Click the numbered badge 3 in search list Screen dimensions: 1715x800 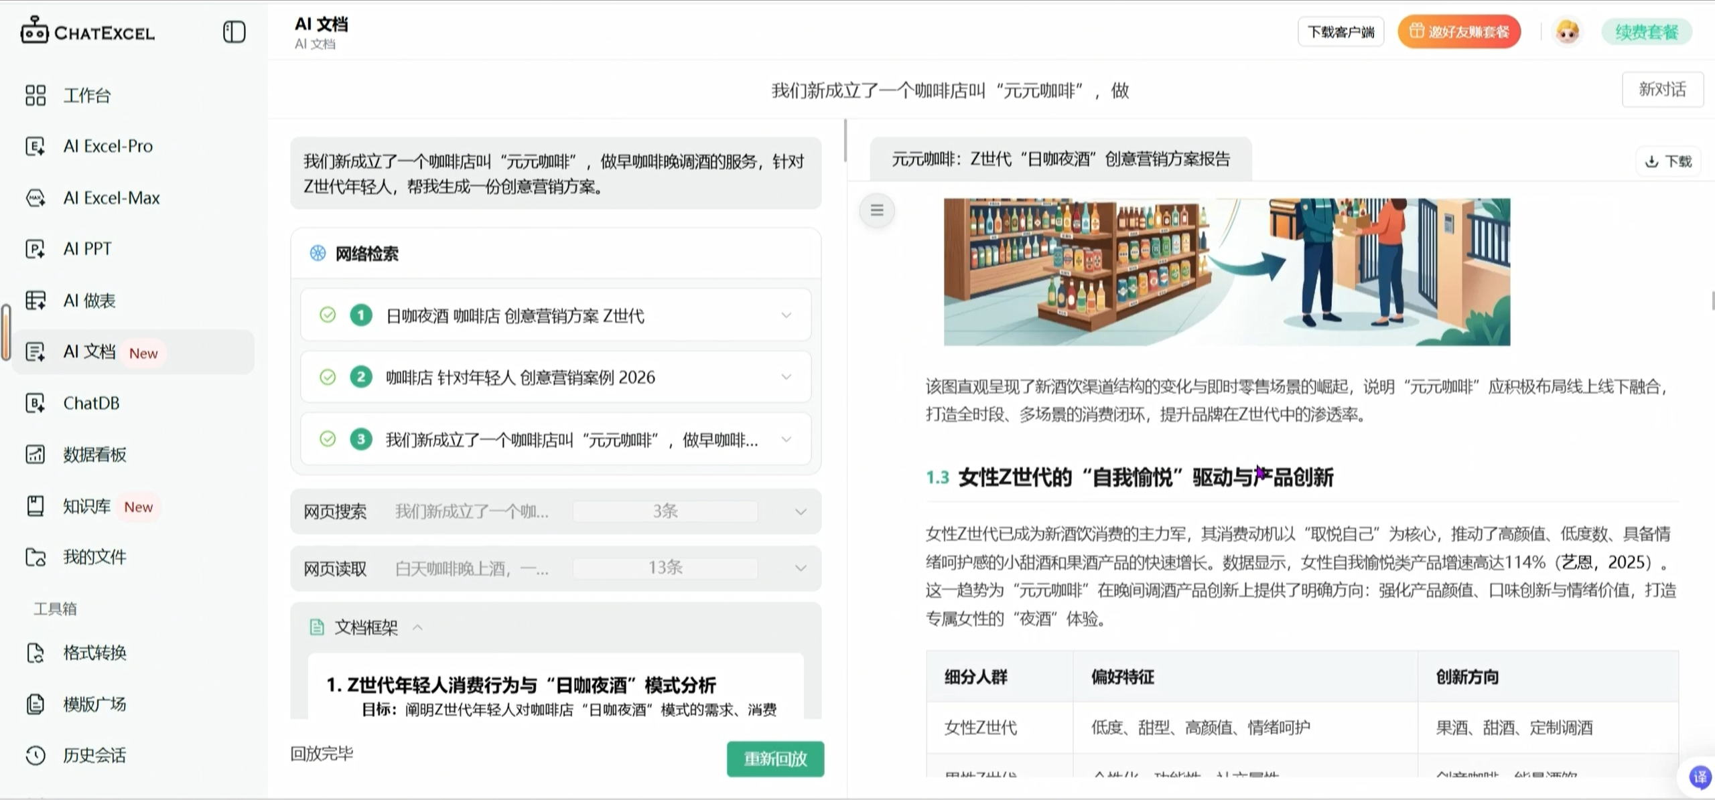361,439
